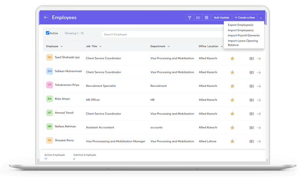Toggle favorite star for Shaukat Rana
This screenshot has height=181, width=304.
tap(232, 142)
